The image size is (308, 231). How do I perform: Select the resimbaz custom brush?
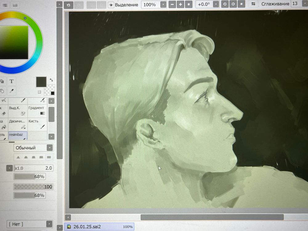(x=18, y=136)
